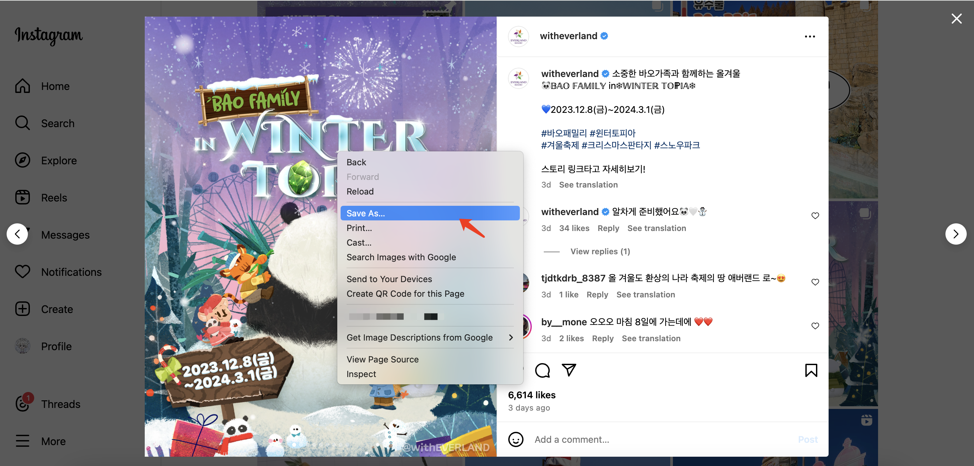Select Reload from context menu
Screen dimensions: 974x466
tap(360, 192)
